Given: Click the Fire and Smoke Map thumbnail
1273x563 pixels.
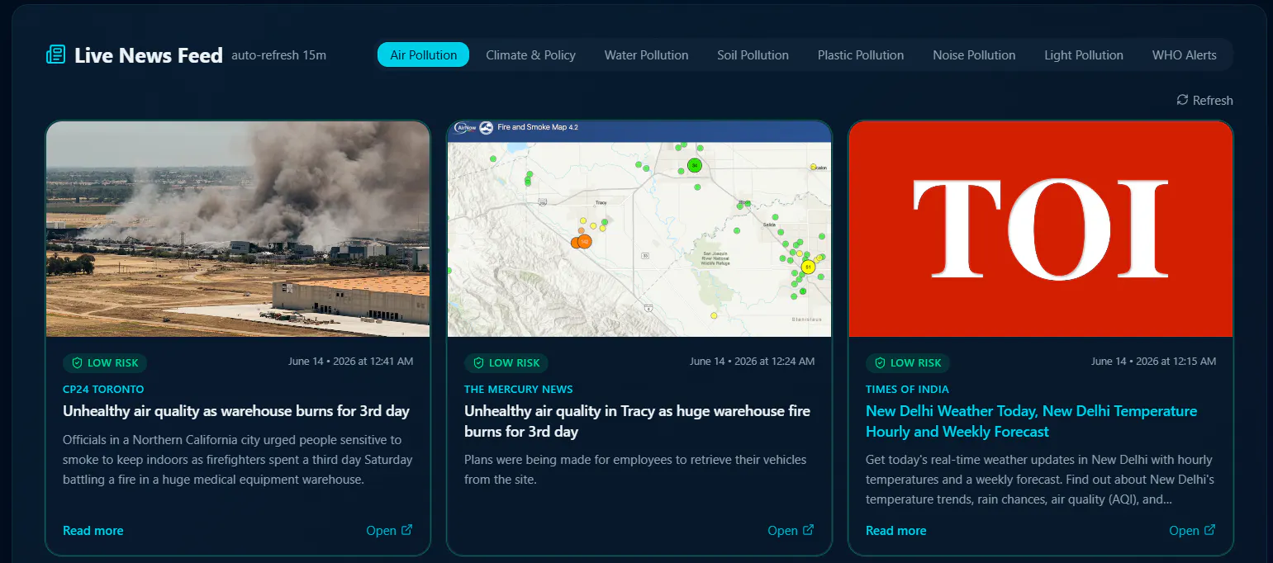Looking at the screenshot, I should click(x=639, y=229).
